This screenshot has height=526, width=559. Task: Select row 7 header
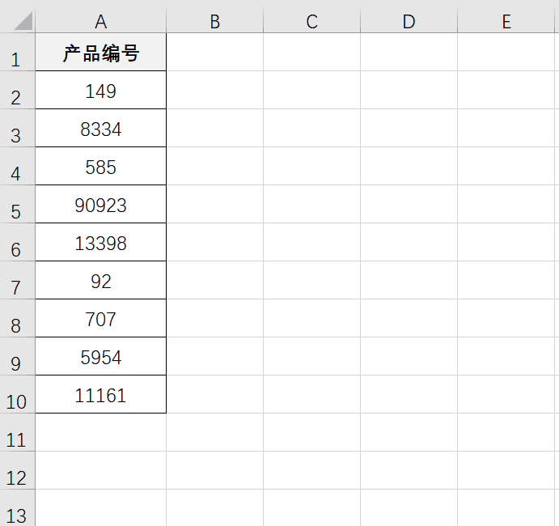coord(17,280)
